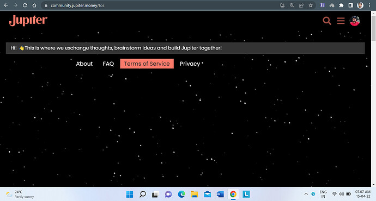Open the hamburger menu
This screenshot has height=201, width=376.
click(x=341, y=21)
